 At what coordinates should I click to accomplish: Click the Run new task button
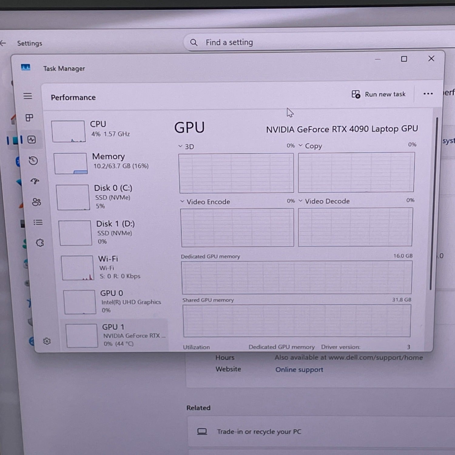click(379, 94)
